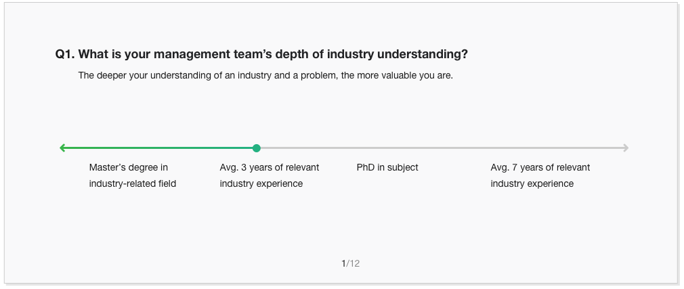
Task: Click track midway between PhD and 7 years
Action: [464, 148]
